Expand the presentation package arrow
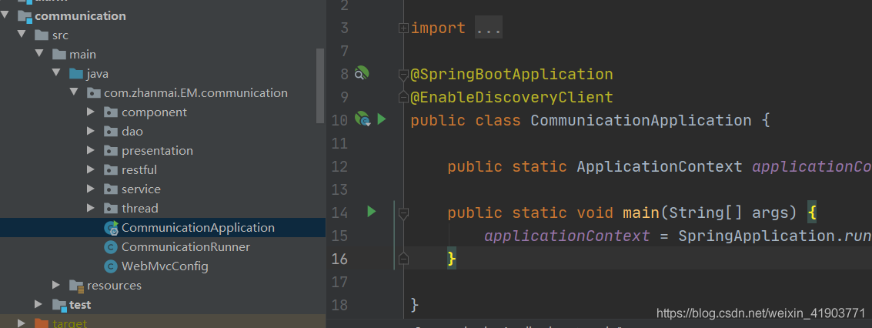The width and height of the screenshot is (872, 328). point(91,150)
